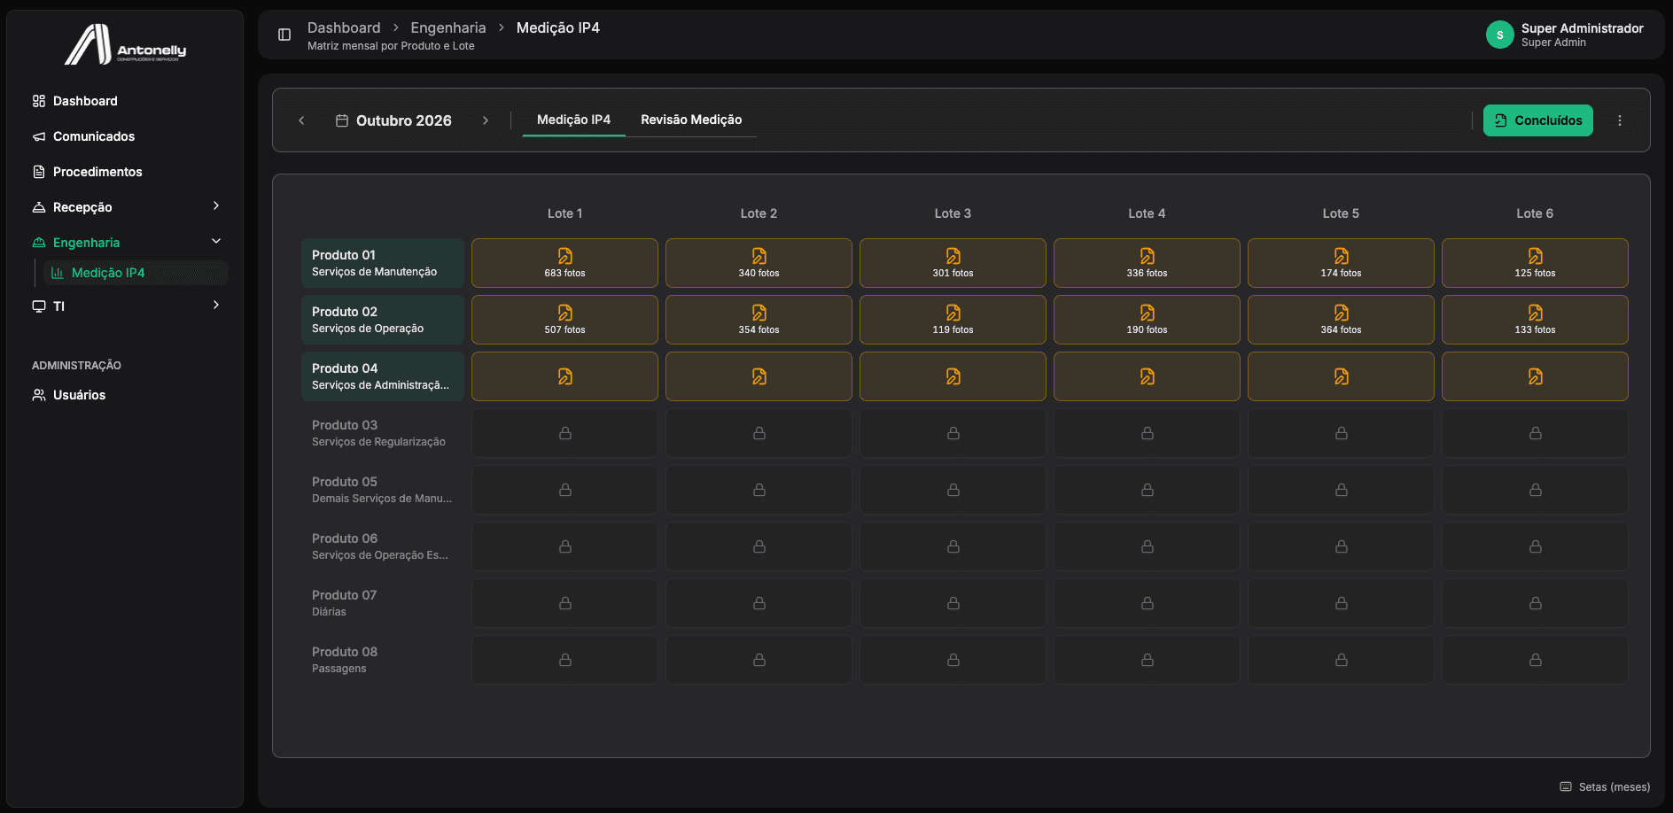Select the Produto 01 row header
Screen dimensions: 1673x813
point(383,263)
